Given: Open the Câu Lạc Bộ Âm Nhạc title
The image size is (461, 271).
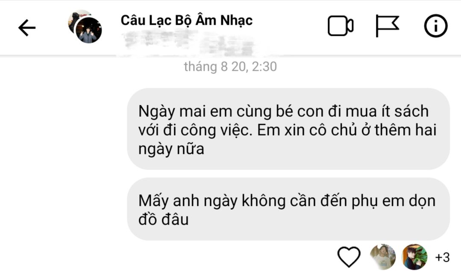Looking at the screenshot, I should (186, 20).
